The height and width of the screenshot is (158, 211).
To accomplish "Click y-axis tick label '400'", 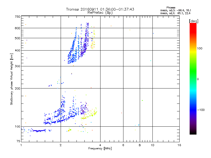I will 17,51.
